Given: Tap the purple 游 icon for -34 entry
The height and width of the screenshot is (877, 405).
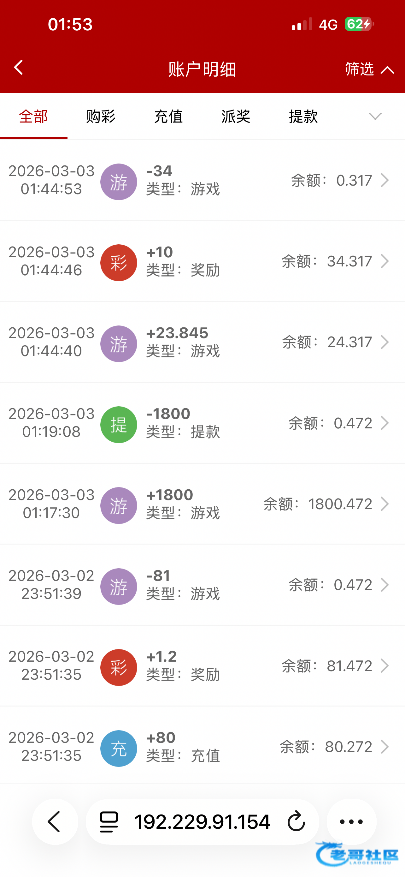Looking at the screenshot, I should (119, 182).
